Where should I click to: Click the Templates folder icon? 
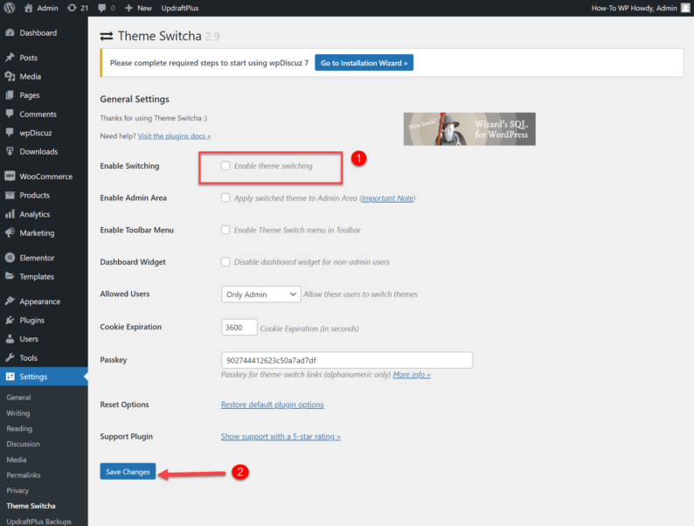(10, 276)
